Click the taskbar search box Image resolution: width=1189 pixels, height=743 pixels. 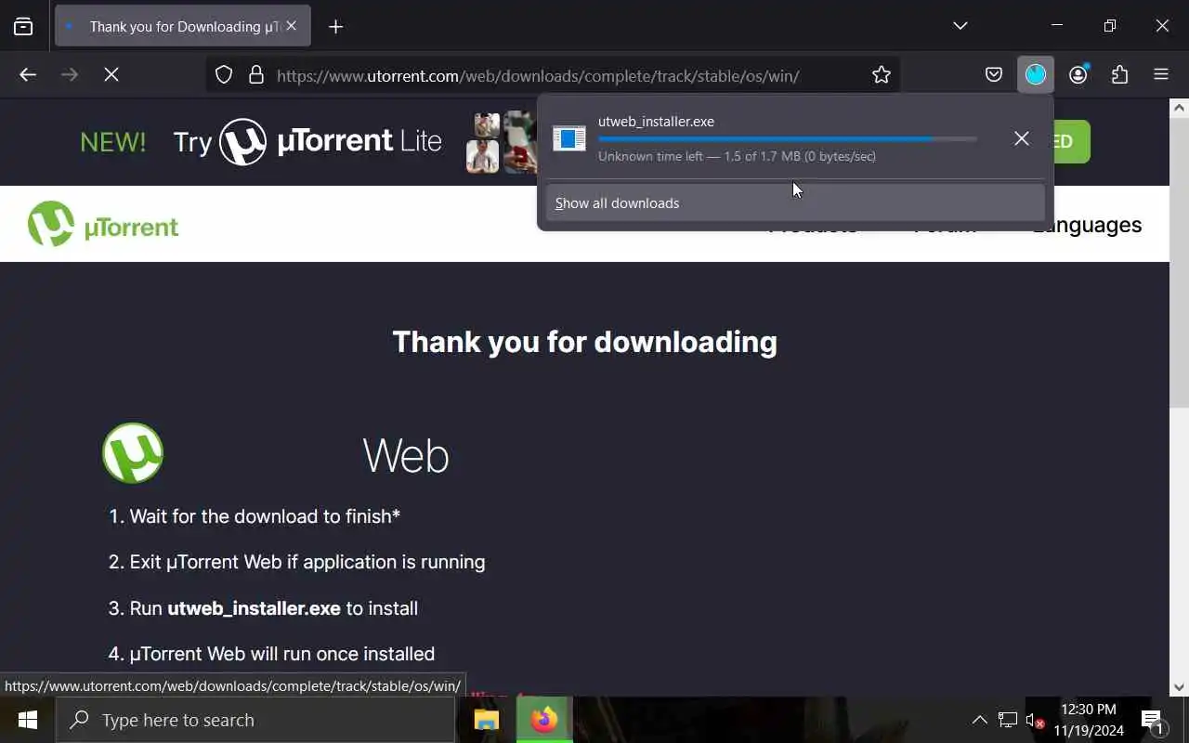pyautogui.click(x=255, y=720)
